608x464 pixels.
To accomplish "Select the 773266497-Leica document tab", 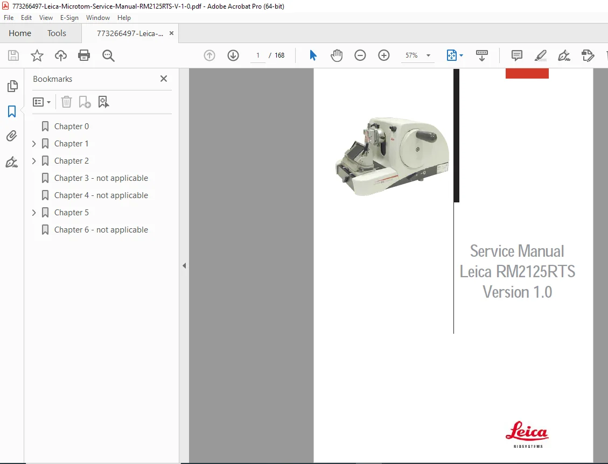I will [130, 33].
